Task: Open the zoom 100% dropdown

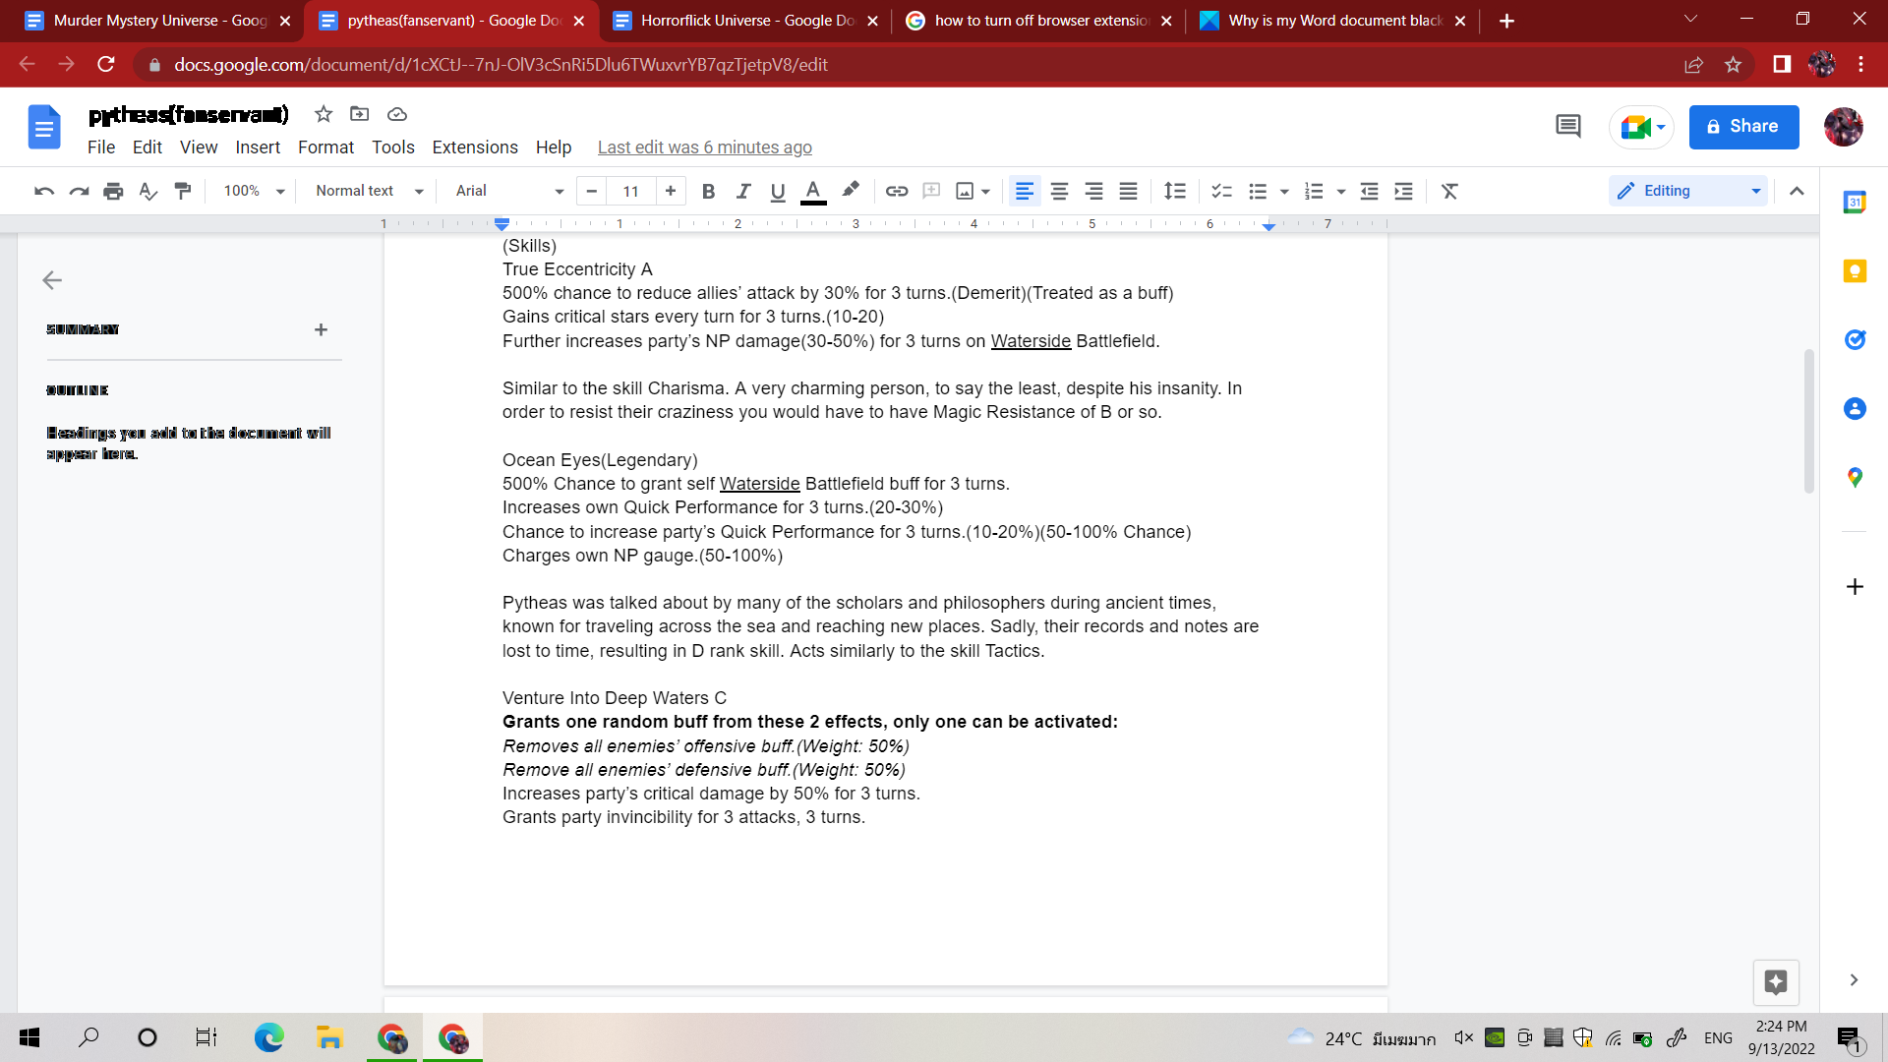Action: pos(253,191)
